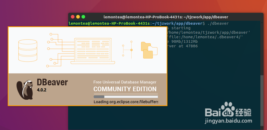Click the './dbeaver' command in terminal
The image size is (267, 130).
pyautogui.click(x=218, y=23)
